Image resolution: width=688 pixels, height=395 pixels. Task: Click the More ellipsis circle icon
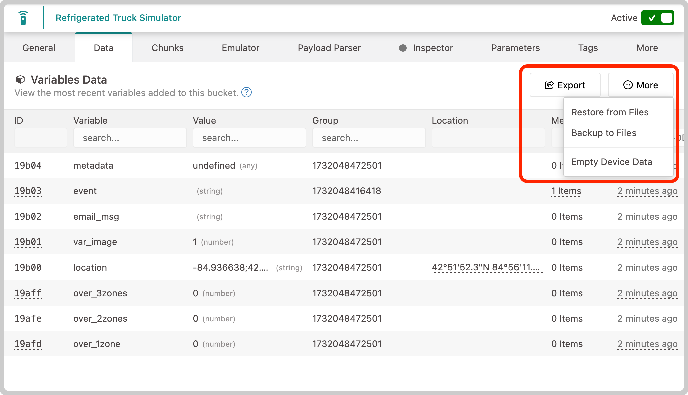[628, 85]
